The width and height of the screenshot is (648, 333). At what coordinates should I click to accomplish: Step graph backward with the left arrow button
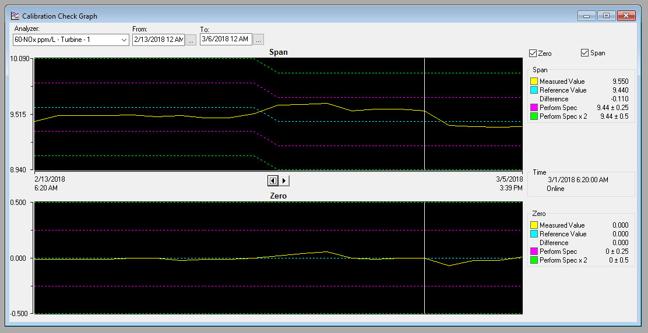point(273,180)
